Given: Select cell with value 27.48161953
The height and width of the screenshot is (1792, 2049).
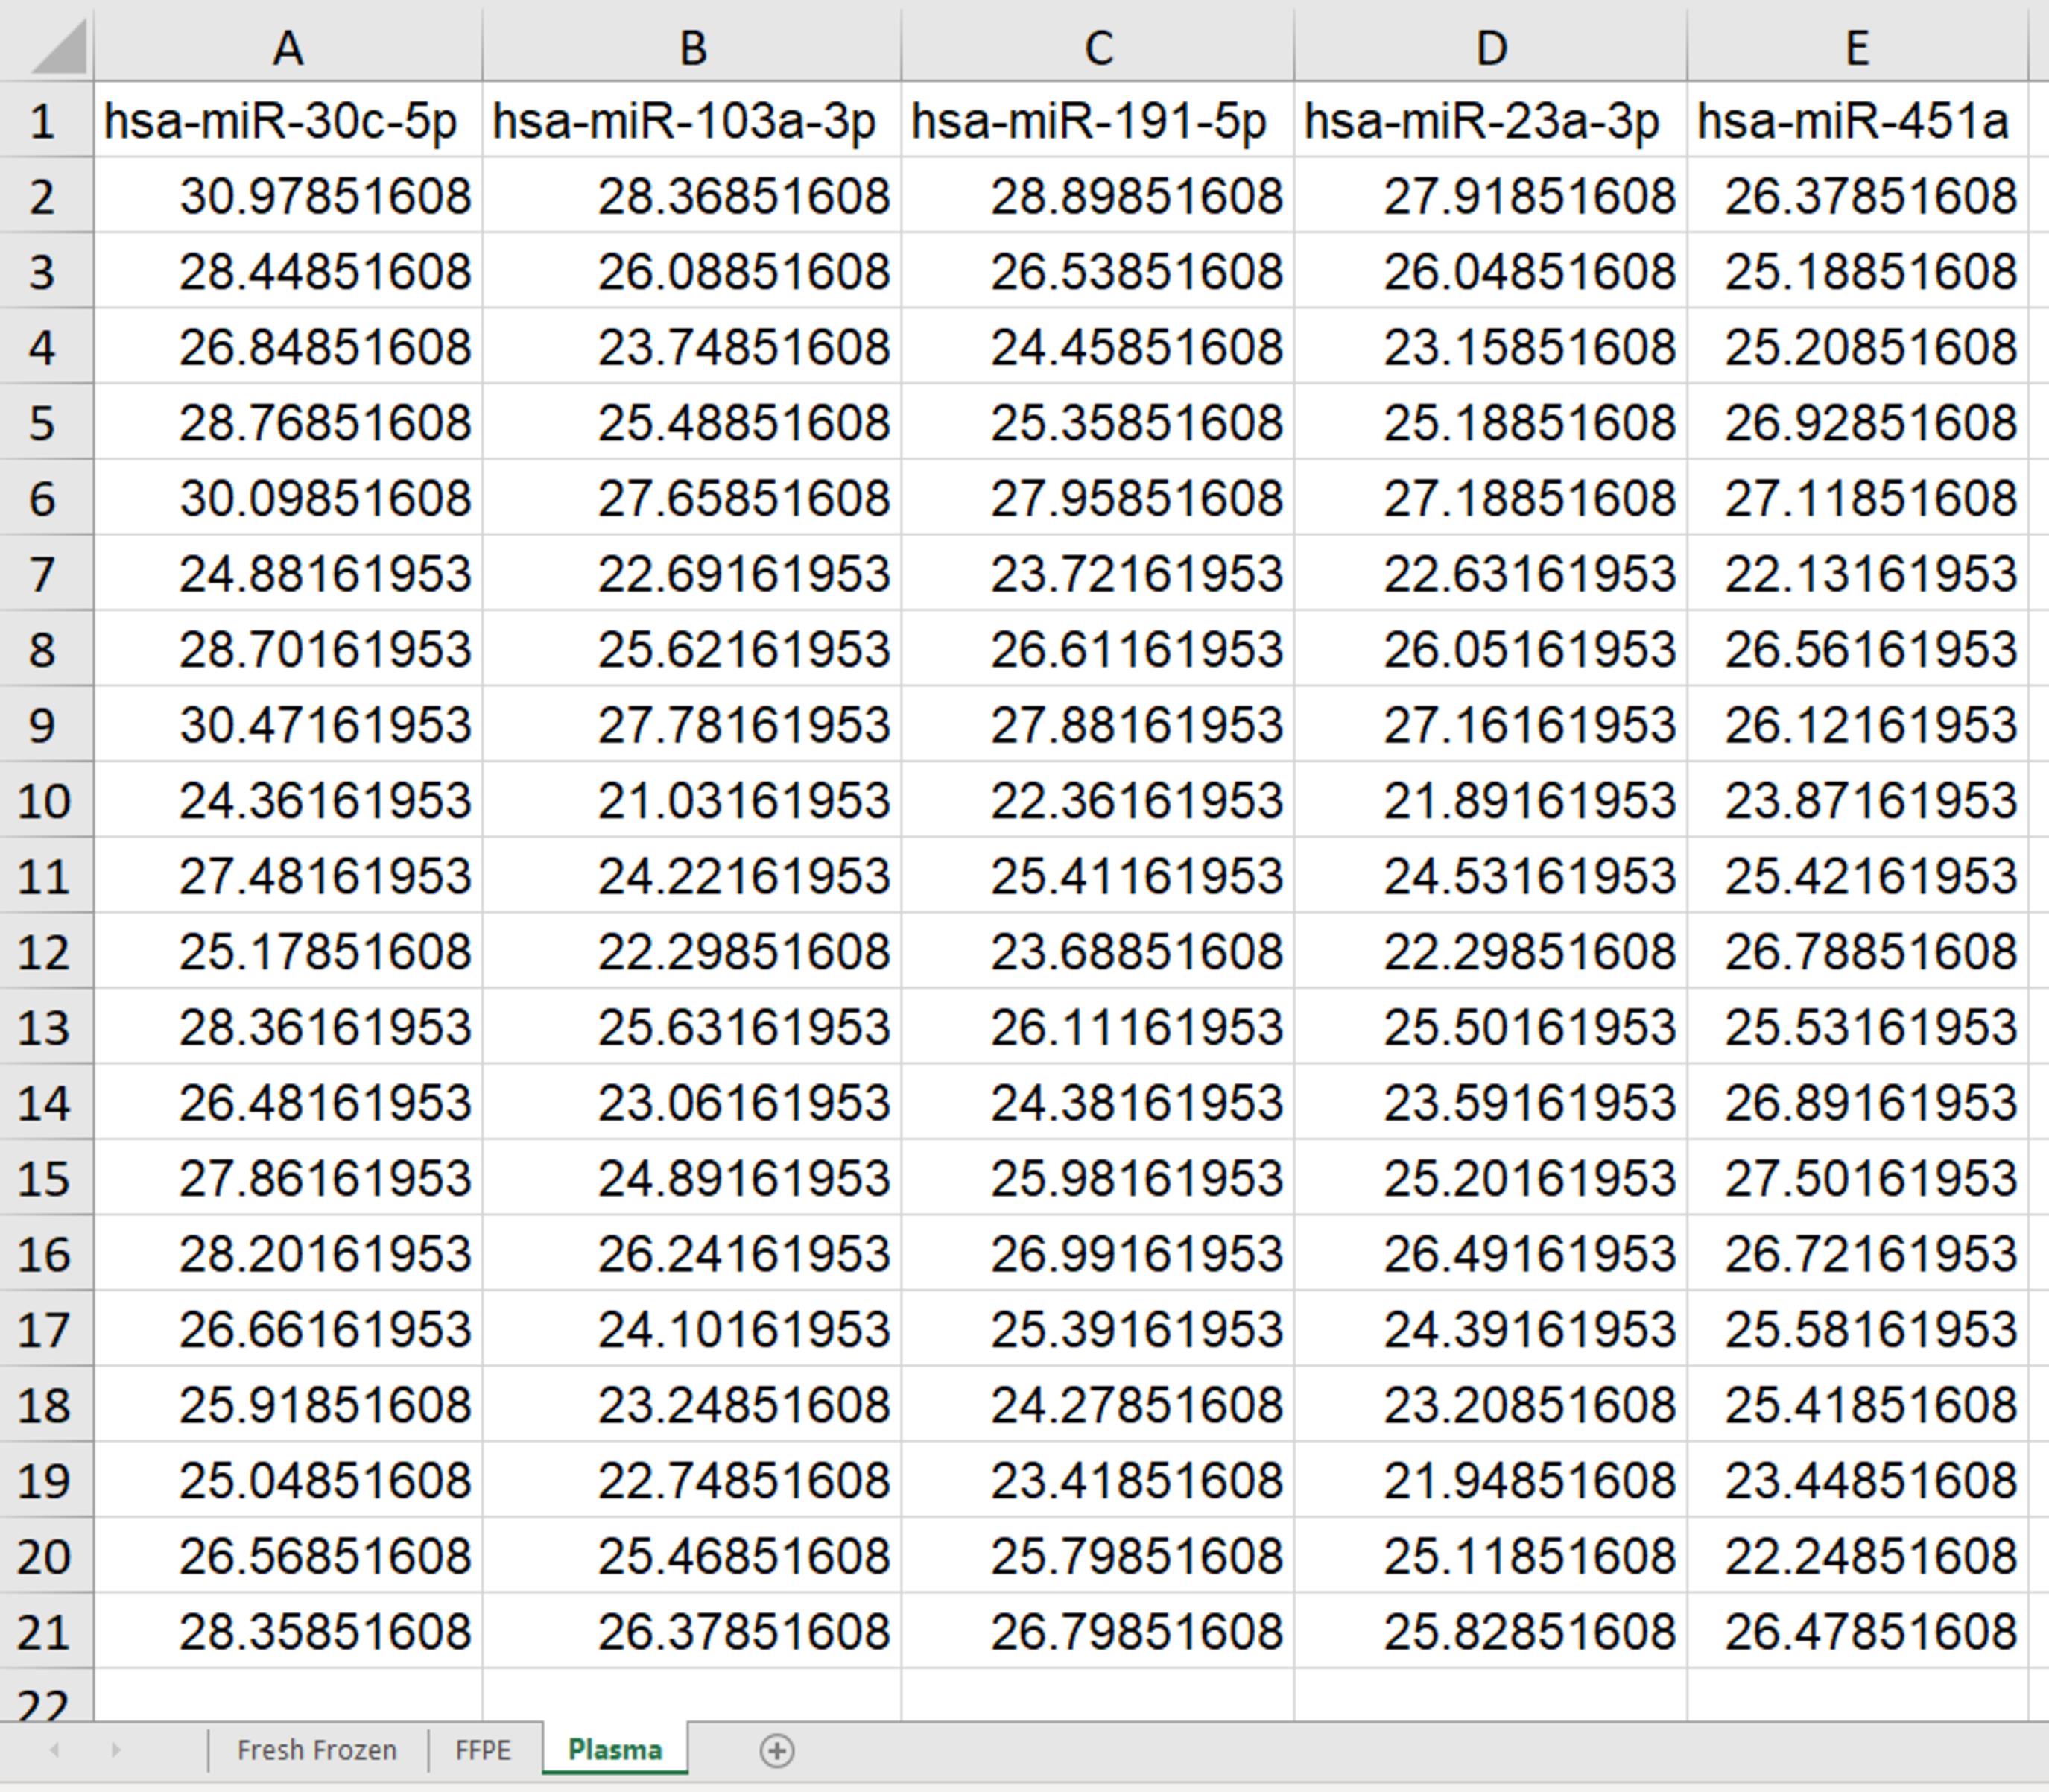Looking at the screenshot, I should tap(288, 875).
